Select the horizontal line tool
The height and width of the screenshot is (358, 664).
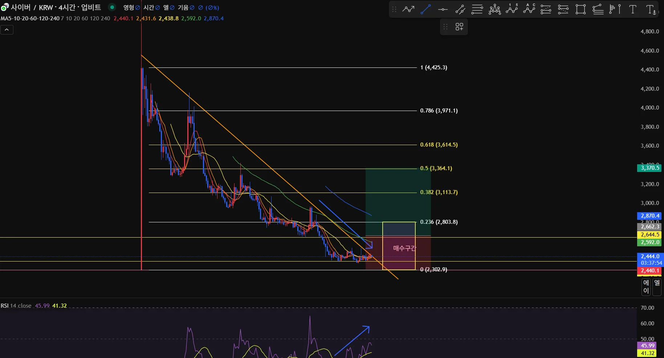click(443, 9)
